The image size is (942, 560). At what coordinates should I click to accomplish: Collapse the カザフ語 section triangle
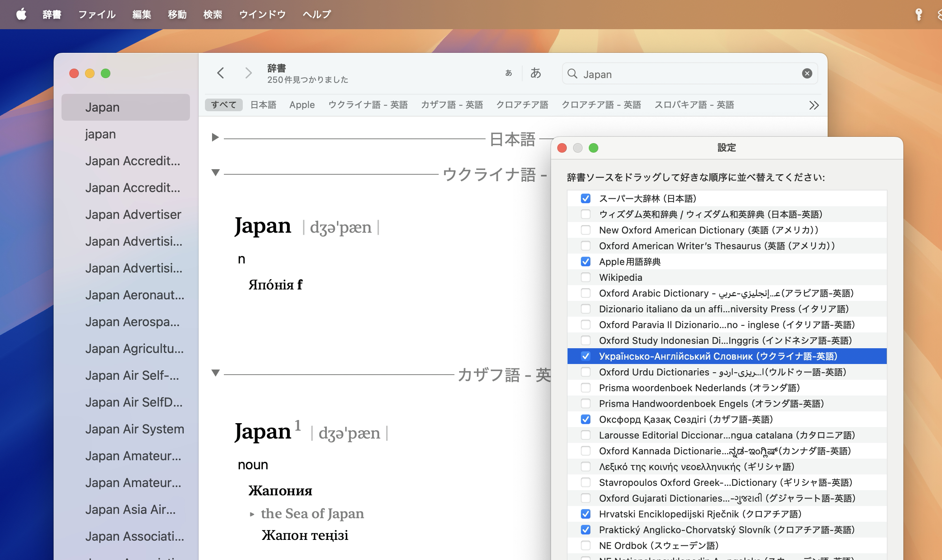[x=215, y=373]
